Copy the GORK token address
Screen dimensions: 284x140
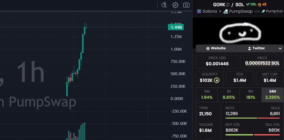click(228, 5)
